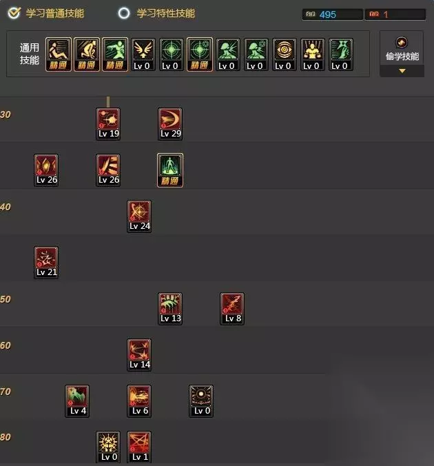Click the winged general skill at Lv 0

(143, 54)
